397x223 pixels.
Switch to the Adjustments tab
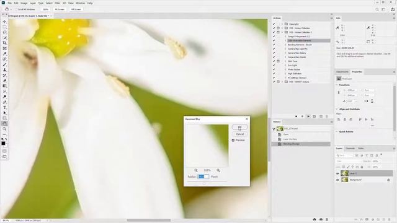pyautogui.click(x=342, y=72)
